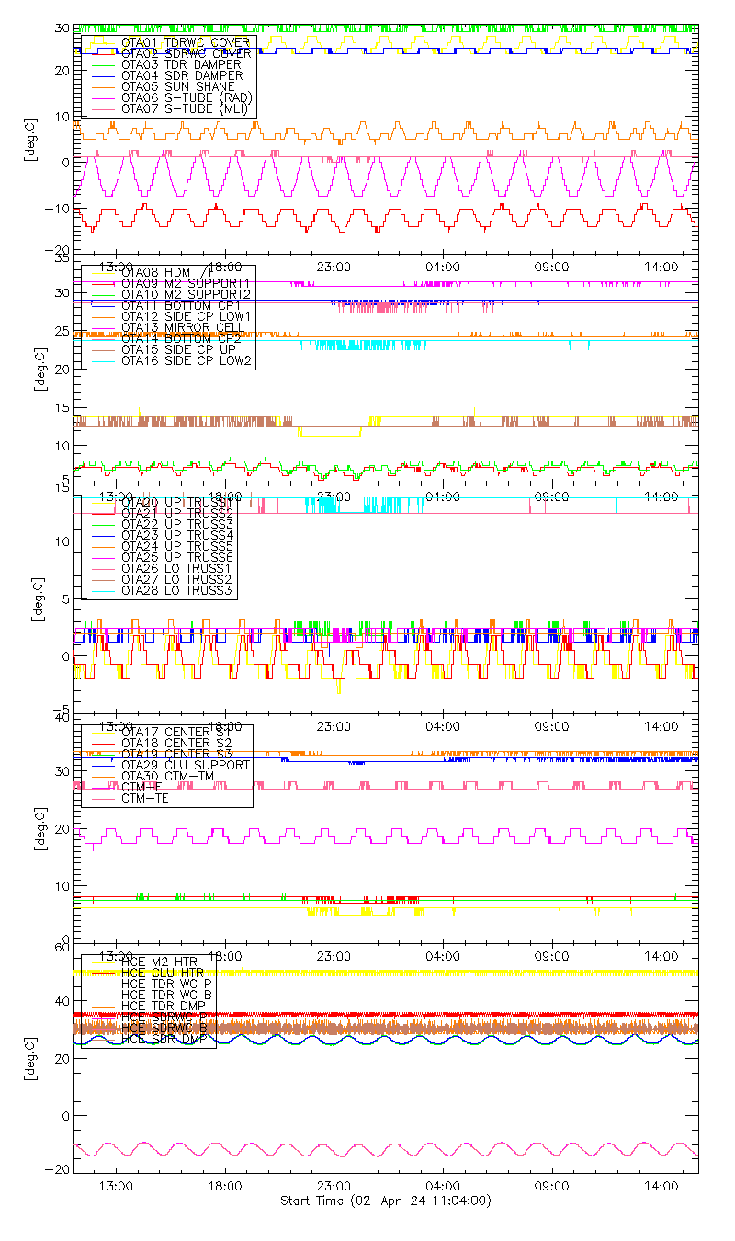Click the Start Time axis title at bottom
735x1241 pixels.
click(x=386, y=1201)
